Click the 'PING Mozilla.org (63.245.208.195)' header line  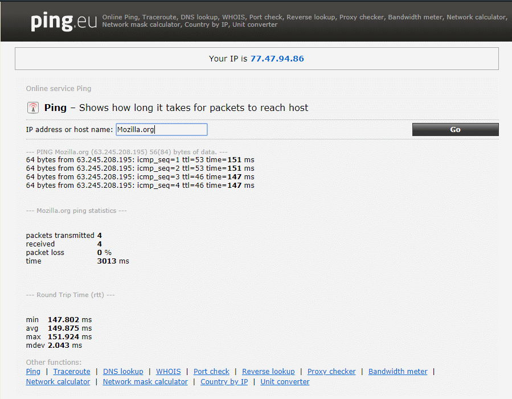[126, 152]
